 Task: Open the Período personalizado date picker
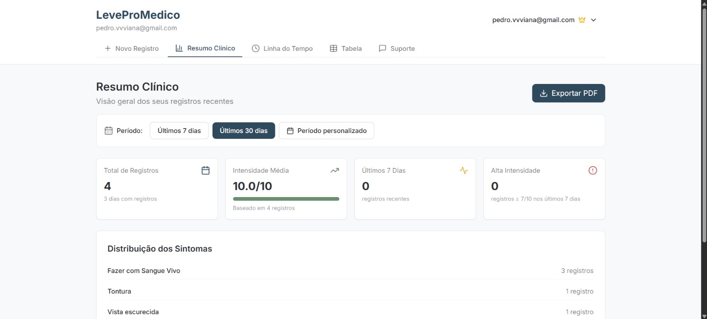coord(327,131)
